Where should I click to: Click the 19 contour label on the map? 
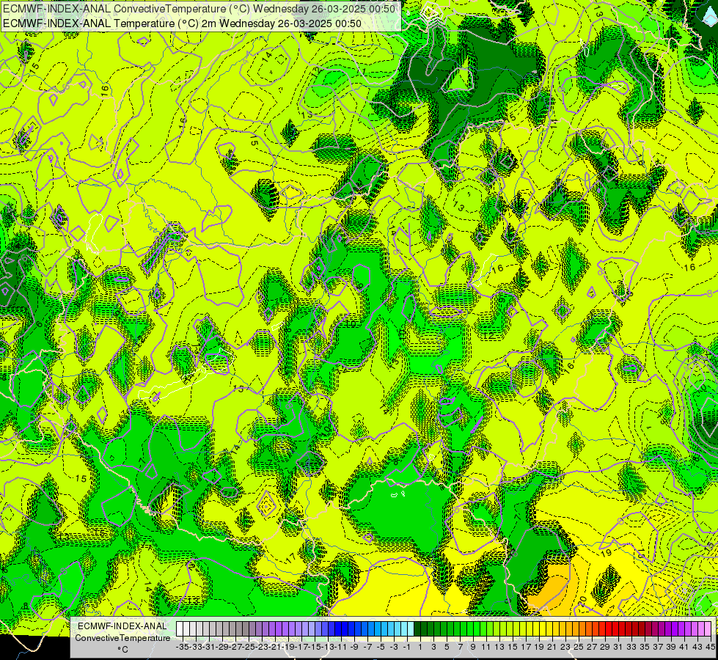click(x=606, y=553)
